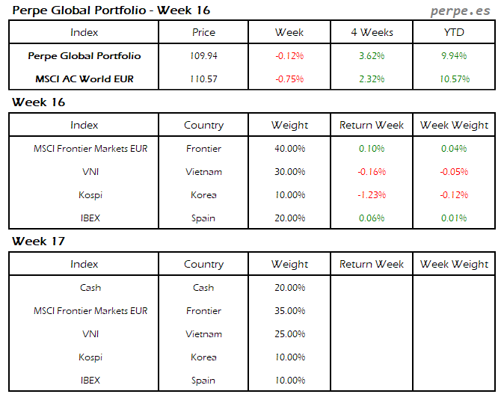Select the Week 16 section heading

click(x=38, y=102)
